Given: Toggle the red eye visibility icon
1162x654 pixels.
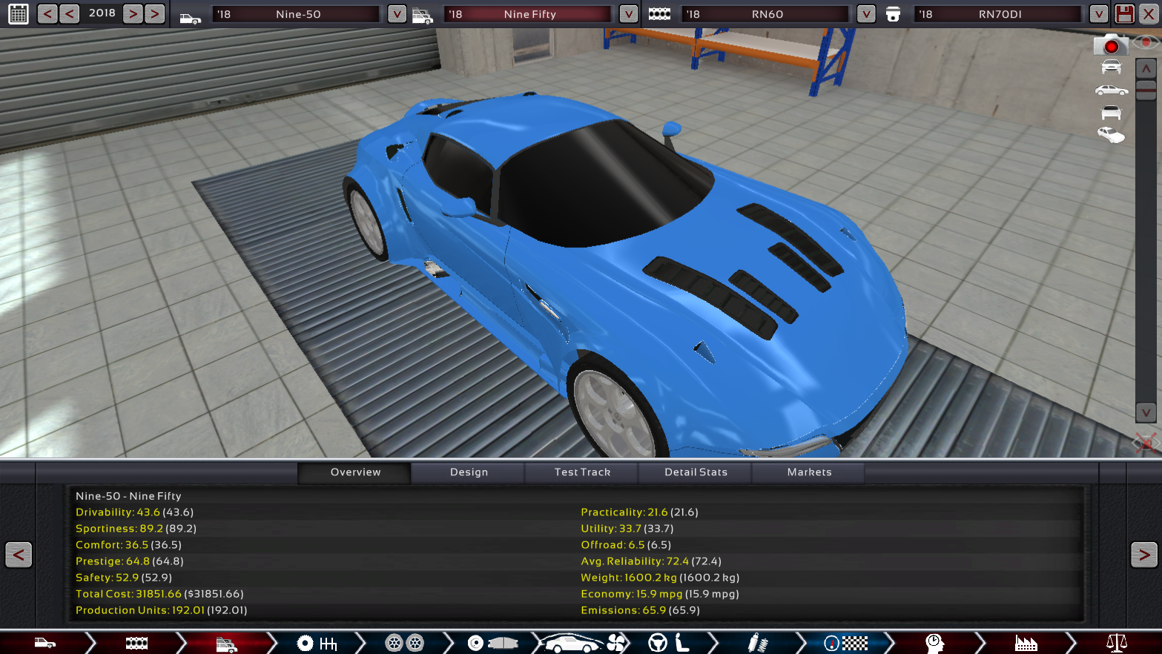Looking at the screenshot, I should pos(1146,43).
